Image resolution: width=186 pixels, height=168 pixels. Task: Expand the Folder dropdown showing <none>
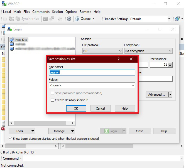click(x=133, y=86)
